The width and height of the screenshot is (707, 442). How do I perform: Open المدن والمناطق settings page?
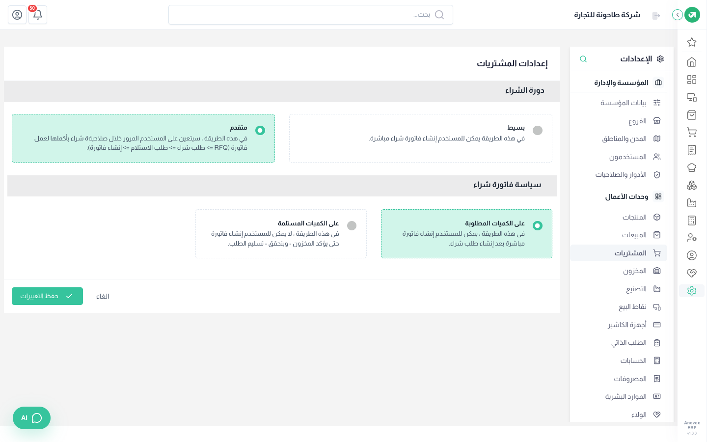(619, 138)
